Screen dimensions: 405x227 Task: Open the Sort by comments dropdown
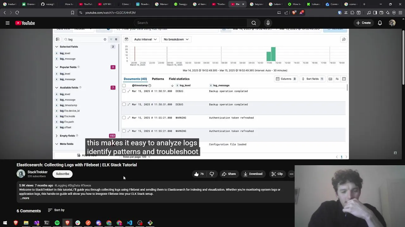56,210
